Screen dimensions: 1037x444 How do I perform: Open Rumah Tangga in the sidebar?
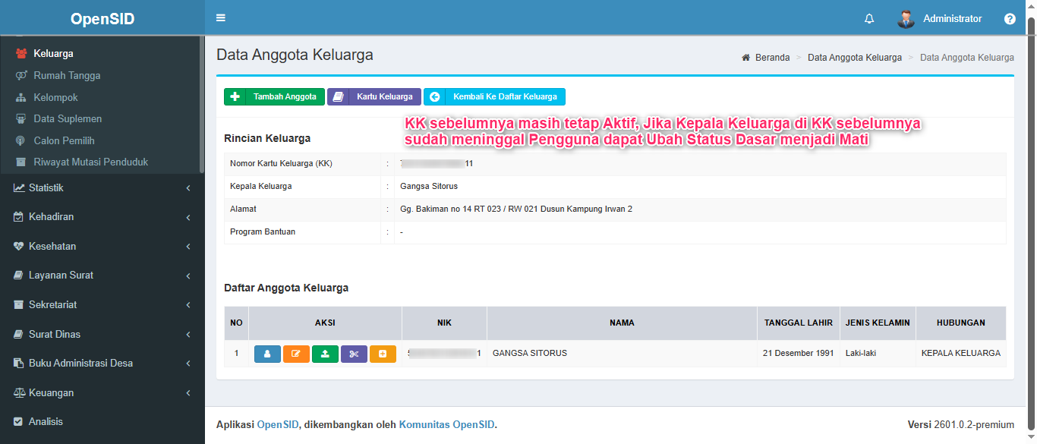point(67,76)
